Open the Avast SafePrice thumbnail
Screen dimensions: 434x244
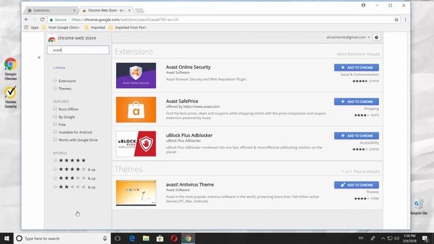tap(136, 110)
